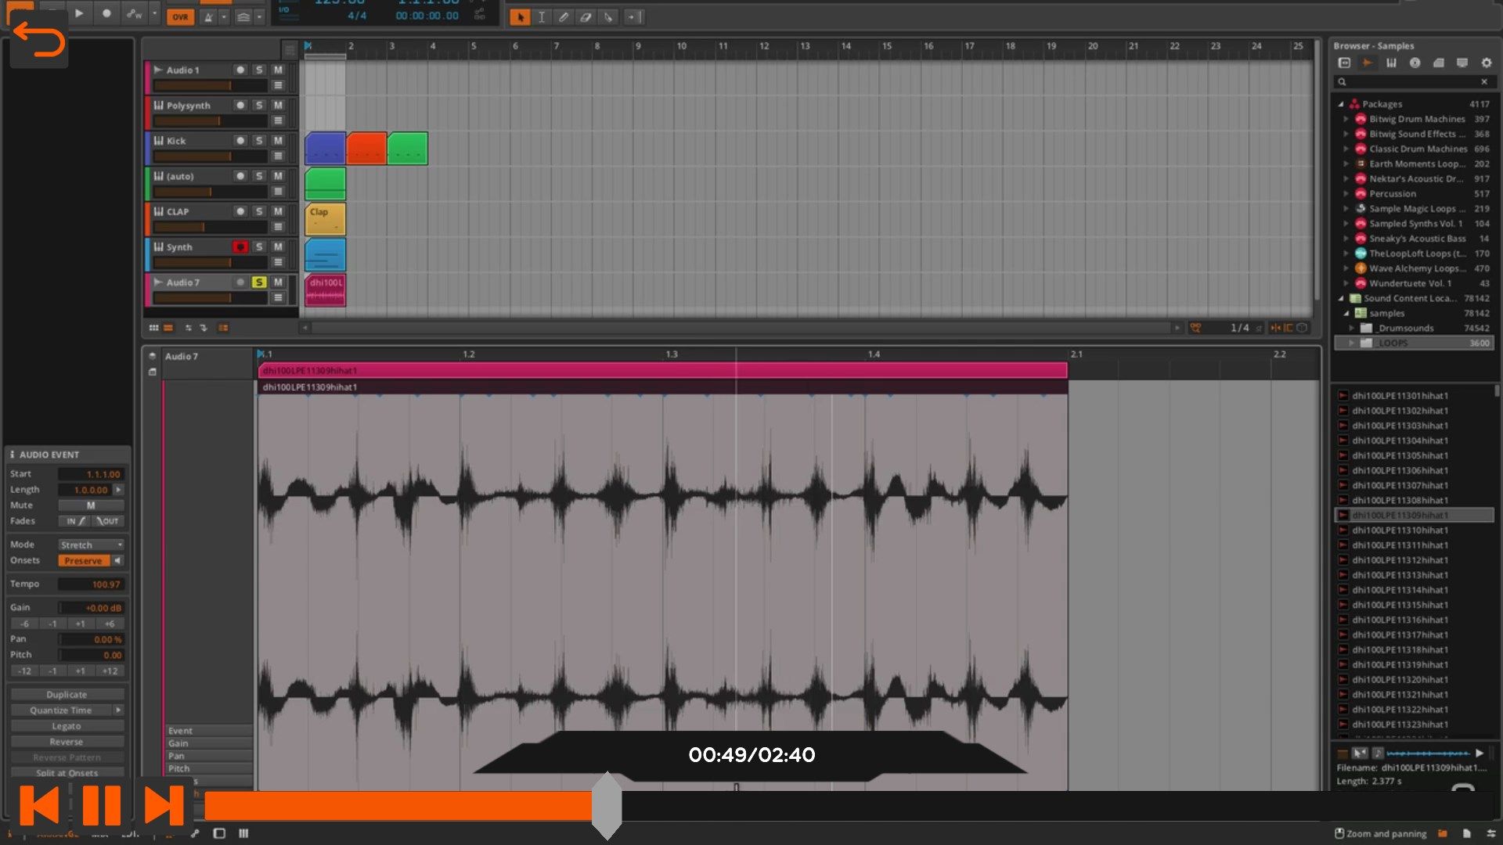The height and width of the screenshot is (845, 1503).
Task: Mute the CLAP track
Action: (x=278, y=211)
